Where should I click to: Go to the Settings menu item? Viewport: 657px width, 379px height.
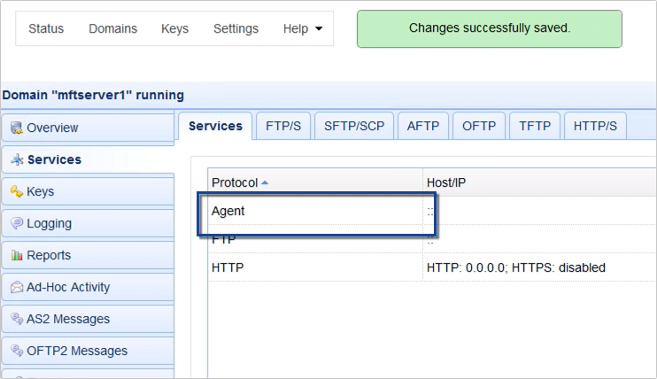[x=236, y=29]
